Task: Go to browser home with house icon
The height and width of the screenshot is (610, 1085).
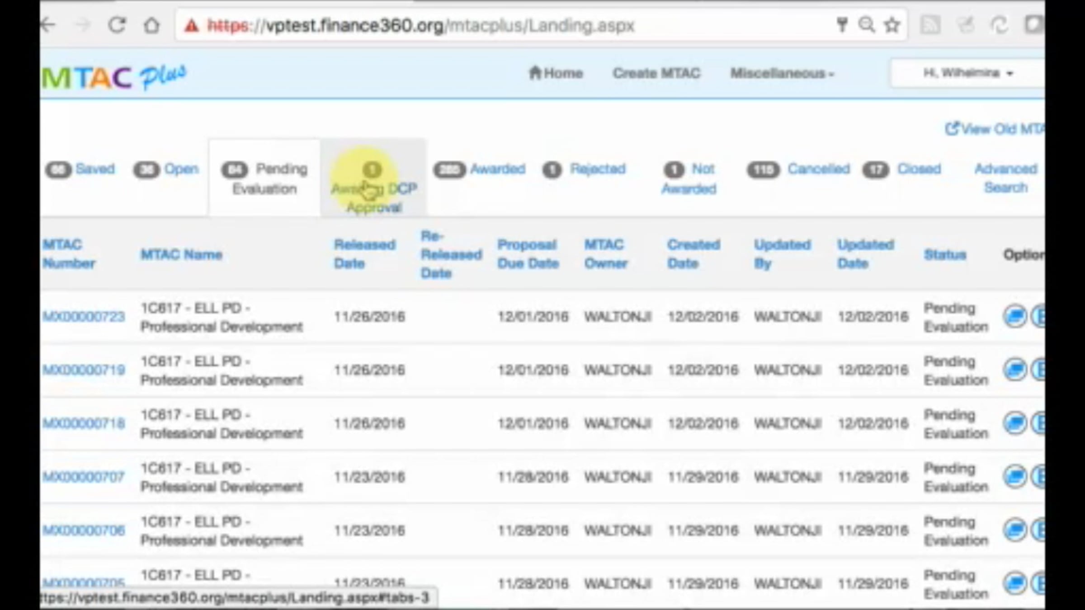Action: pos(152,25)
